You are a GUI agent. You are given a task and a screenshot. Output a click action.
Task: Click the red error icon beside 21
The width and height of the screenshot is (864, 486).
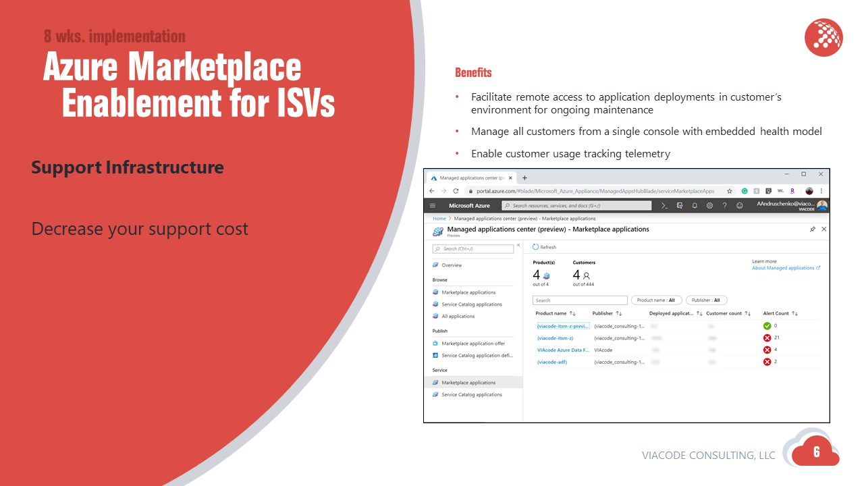(x=767, y=338)
